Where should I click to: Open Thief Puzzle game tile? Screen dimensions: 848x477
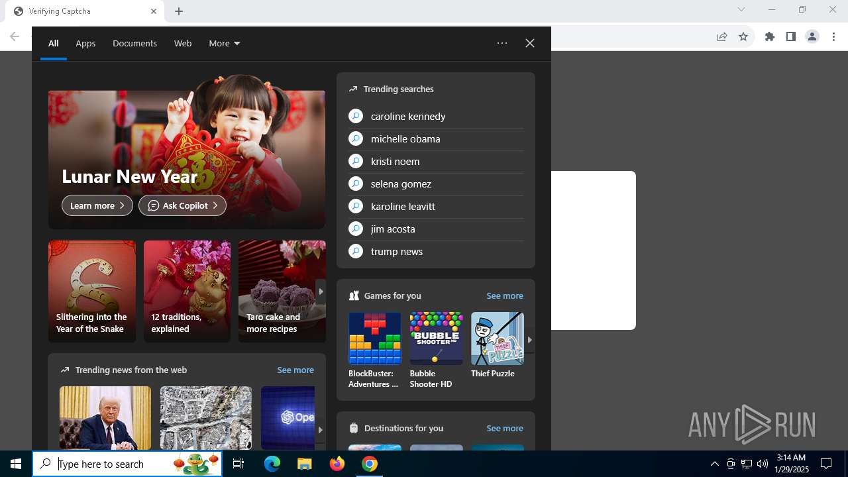click(x=498, y=345)
